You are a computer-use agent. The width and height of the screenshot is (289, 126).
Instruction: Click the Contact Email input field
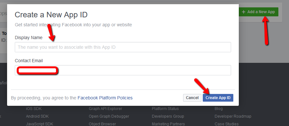(123, 70)
